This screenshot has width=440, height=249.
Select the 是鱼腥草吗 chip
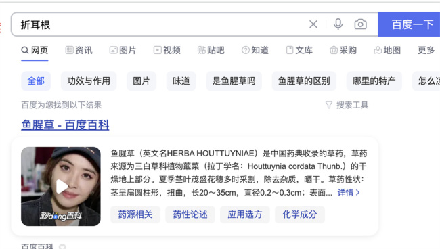click(234, 81)
